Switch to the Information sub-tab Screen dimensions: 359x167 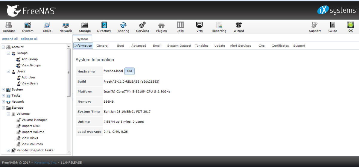(83, 45)
